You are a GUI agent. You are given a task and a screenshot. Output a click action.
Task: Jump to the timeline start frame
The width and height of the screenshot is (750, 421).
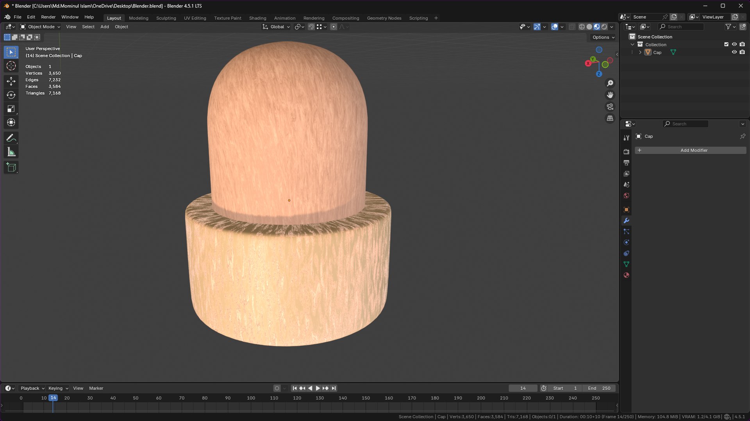pyautogui.click(x=295, y=388)
